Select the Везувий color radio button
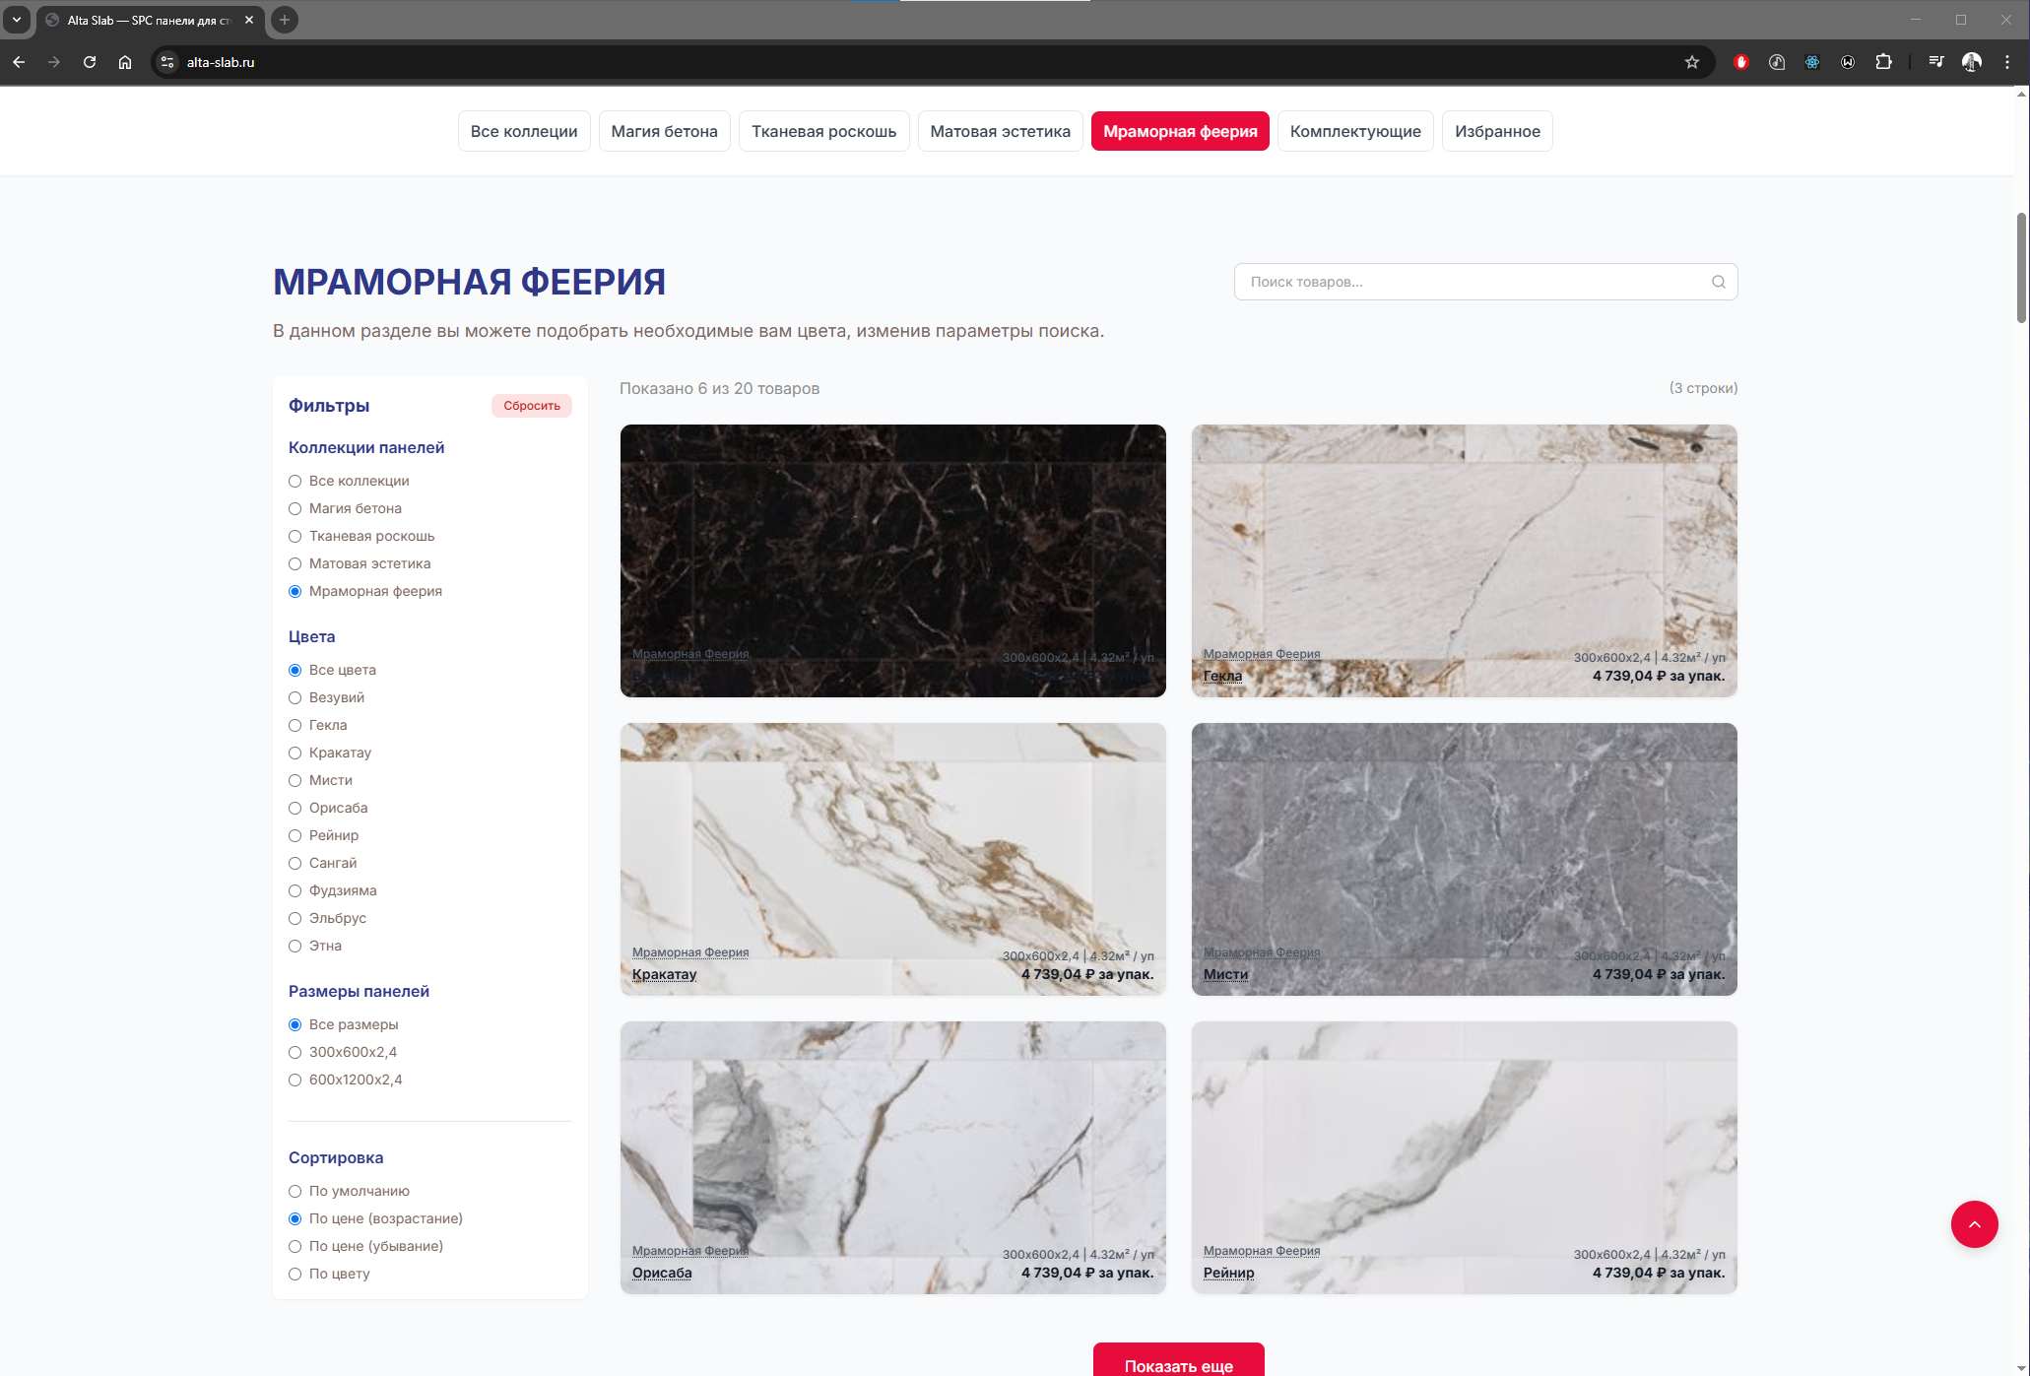Screen dimensions: 2030x1376 [x=295, y=697]
